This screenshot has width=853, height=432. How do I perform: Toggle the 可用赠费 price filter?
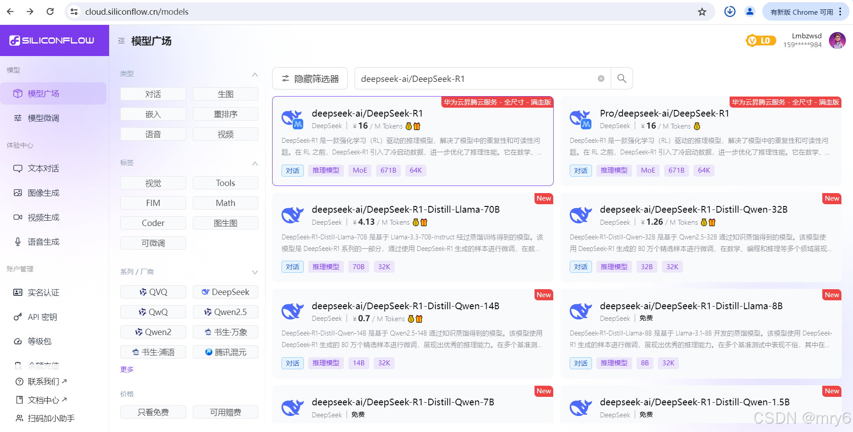point(225,412)
